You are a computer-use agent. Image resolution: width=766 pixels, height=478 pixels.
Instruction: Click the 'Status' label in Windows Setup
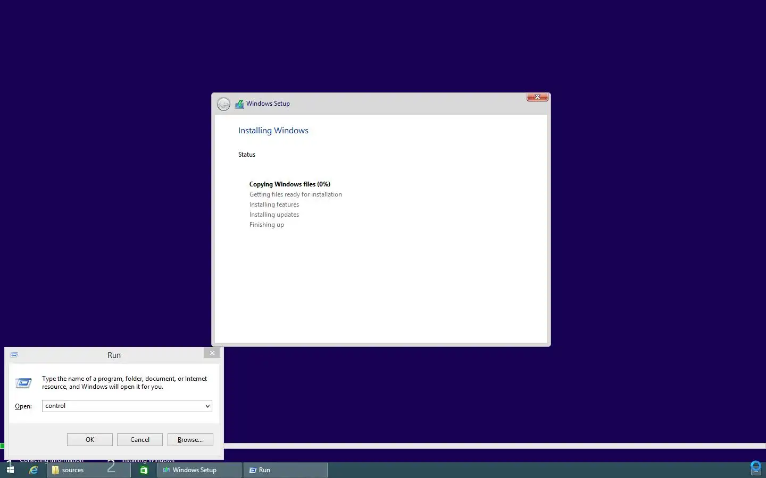click(247, 155)
